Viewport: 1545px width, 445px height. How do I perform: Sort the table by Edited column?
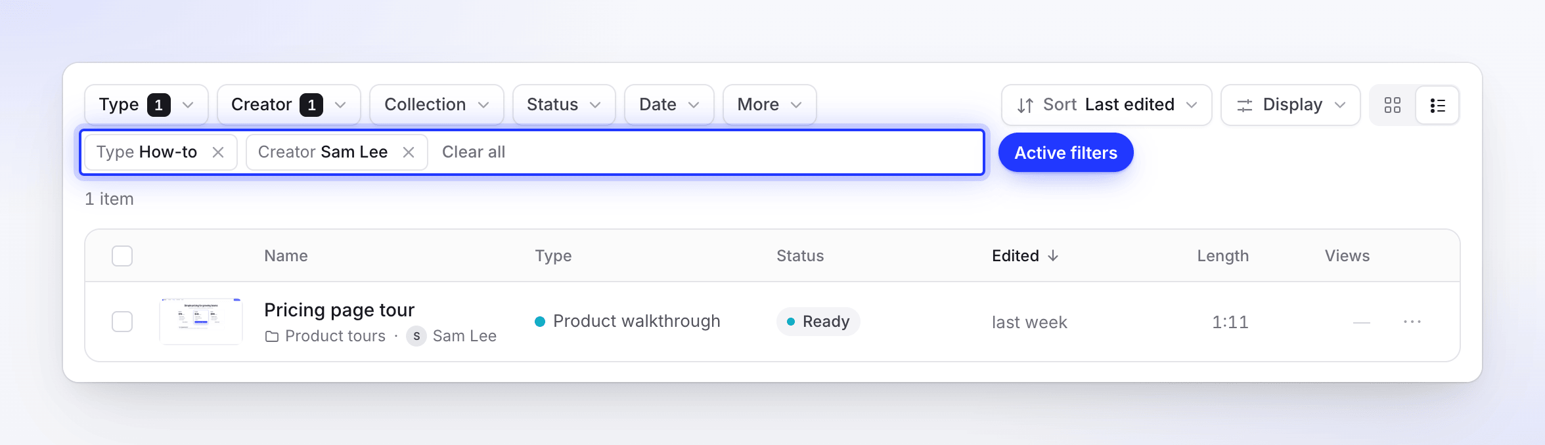(x=1025, y=256)
